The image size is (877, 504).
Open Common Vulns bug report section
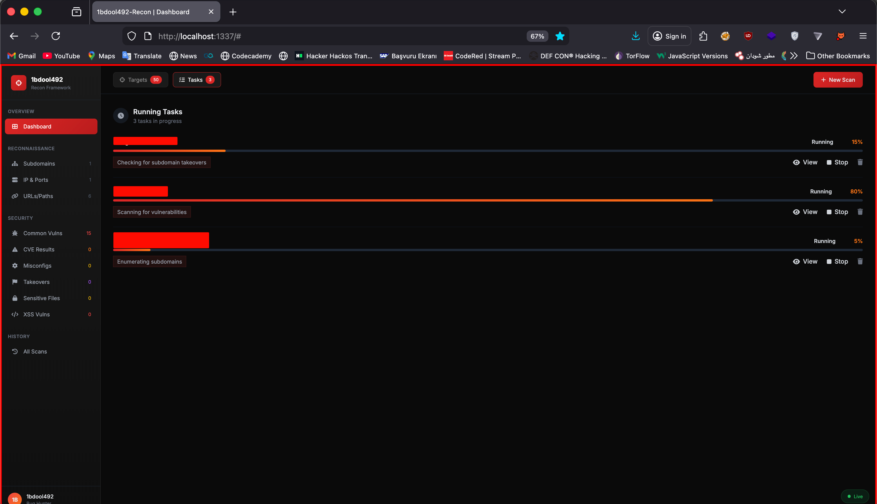coord(43,233)
